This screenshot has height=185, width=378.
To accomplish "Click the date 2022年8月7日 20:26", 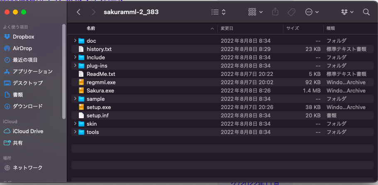I will pyautogui.click(x=247, y=107).
